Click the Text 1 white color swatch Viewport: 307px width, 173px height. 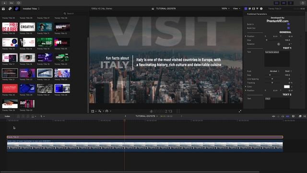point(287,86)
